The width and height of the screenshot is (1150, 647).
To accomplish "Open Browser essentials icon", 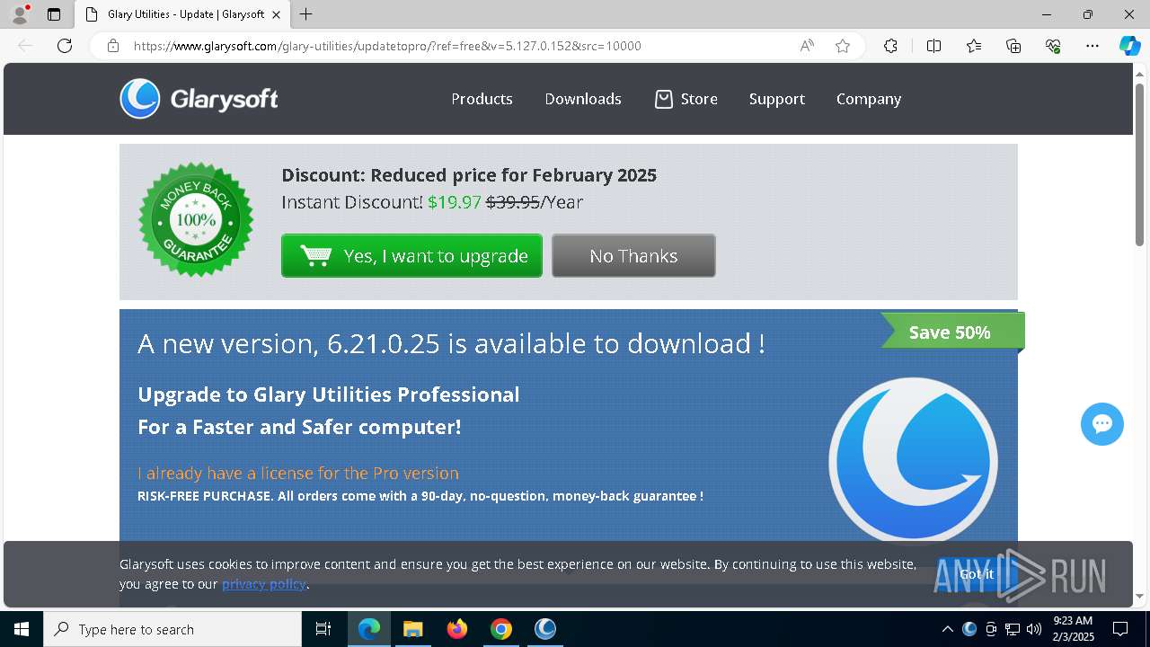I will tap(1053, 46).
